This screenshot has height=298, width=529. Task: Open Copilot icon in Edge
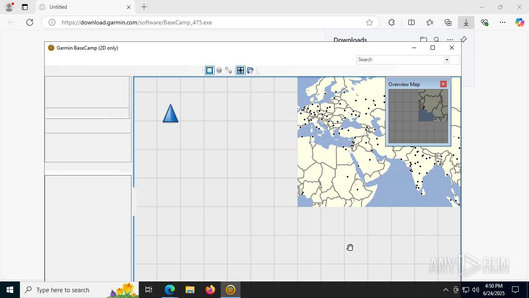tap(519, 22)
